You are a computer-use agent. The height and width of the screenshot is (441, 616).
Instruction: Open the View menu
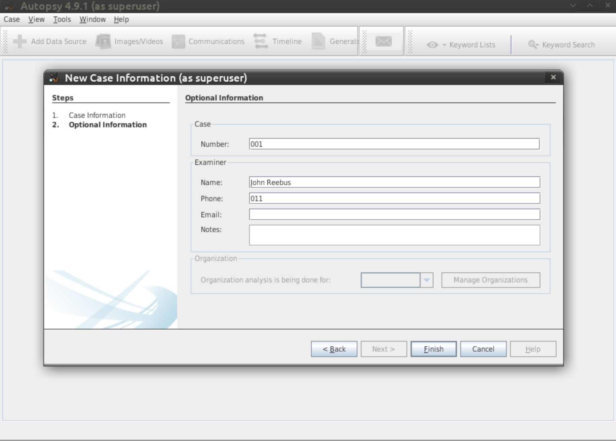(36, 19)
